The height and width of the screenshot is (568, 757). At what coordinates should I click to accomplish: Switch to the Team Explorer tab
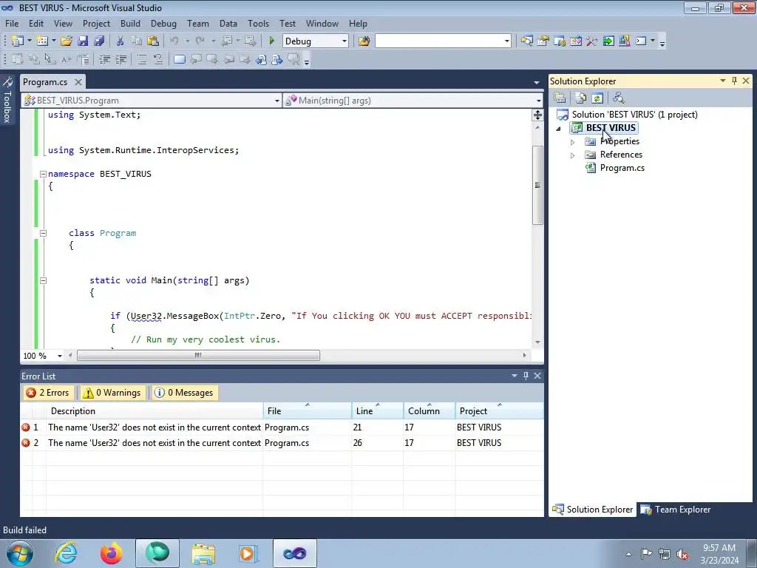pos(676,509)
